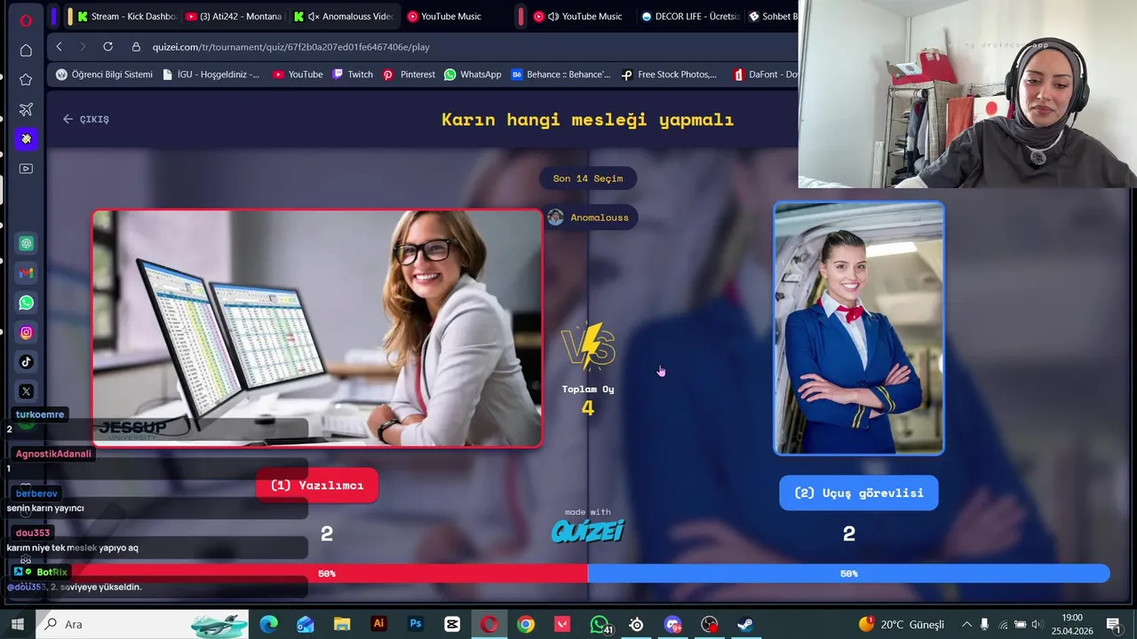Open CapCut from the taskbar
Viewport: 1137px width, 639px height.
[452, 624]
